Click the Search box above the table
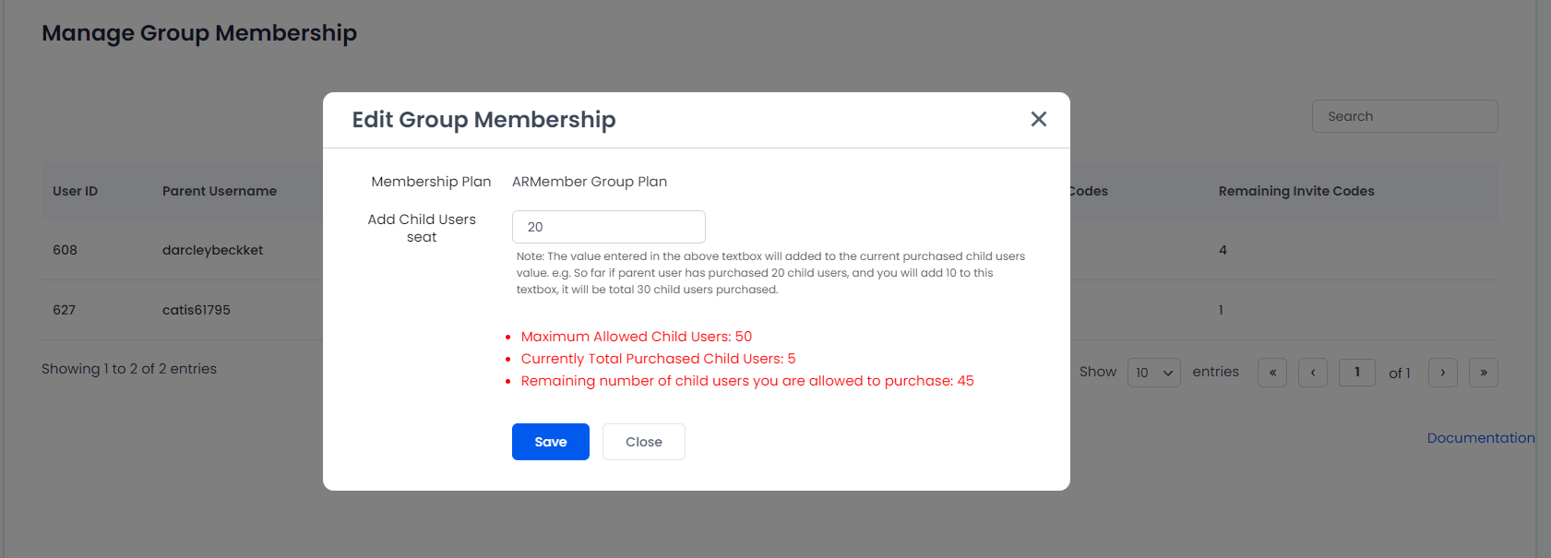Viewport: 1551px width, 558px height. pyautogui.click(x=1404, y=116)
